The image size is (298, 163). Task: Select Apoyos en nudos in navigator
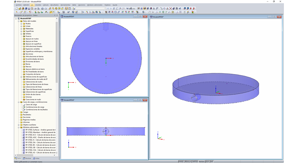(x=32, y=39)
